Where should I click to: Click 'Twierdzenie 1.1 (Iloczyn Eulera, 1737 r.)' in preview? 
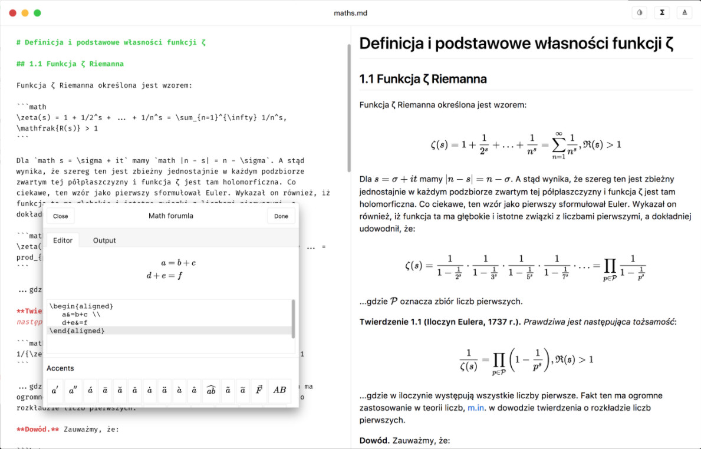(x=439, y=322)
